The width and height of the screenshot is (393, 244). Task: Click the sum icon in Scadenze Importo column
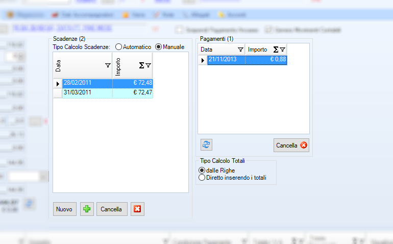[x=141, y=65]
